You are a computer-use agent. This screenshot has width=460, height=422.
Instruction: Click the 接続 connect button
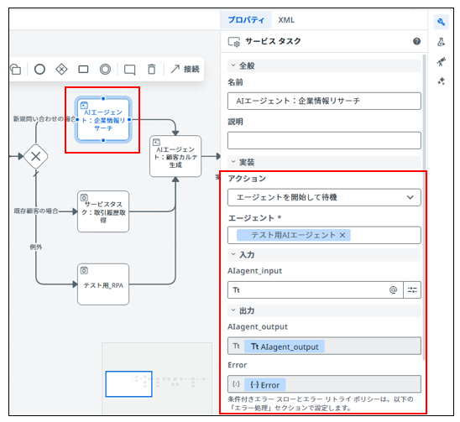(x=186, y=69)
